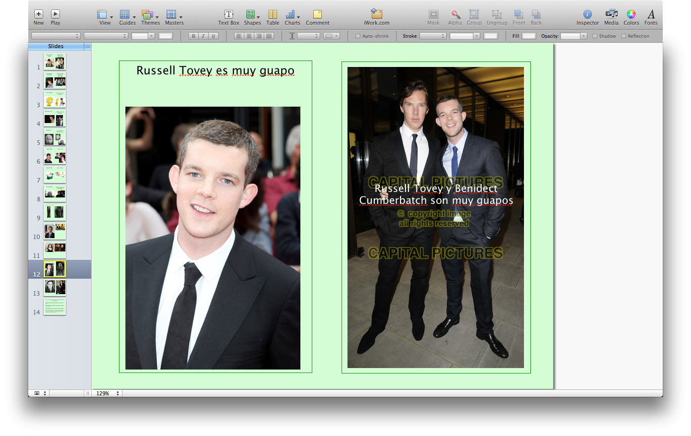The image size is (691, 436).
Task: Insert a Table via toolbar icon
Action: click(x=273, y=14)
